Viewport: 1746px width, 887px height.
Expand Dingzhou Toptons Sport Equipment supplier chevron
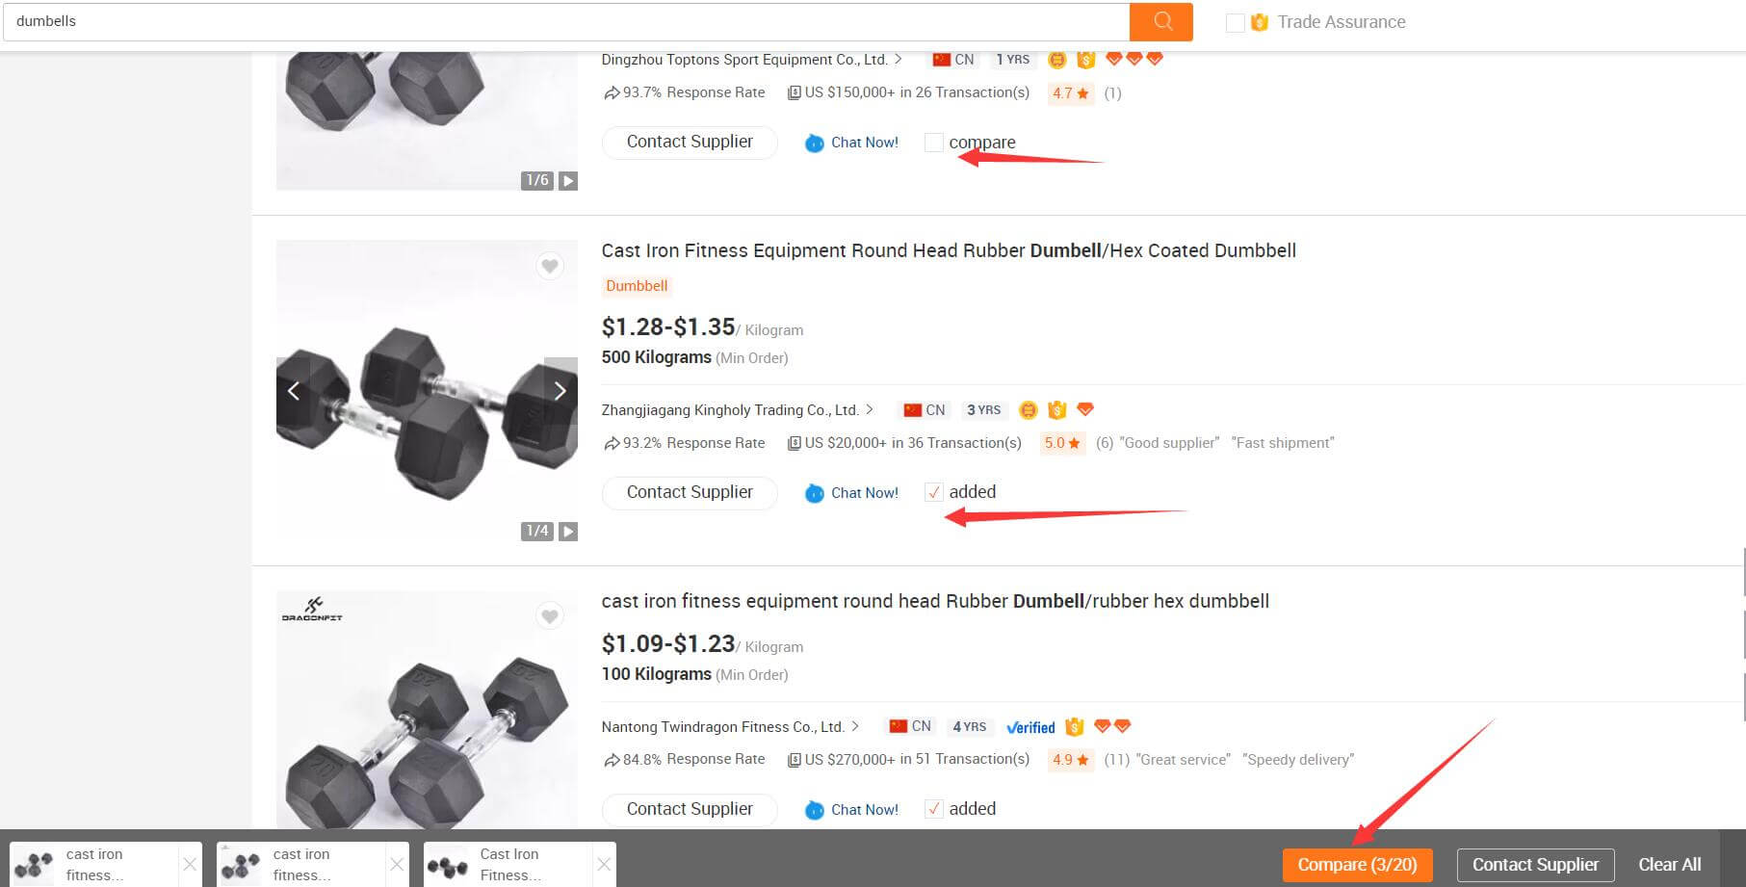(899, 59)
